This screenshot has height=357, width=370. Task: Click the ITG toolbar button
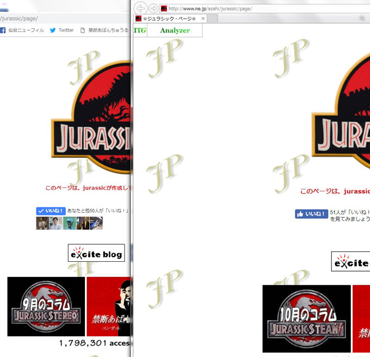(x=140, y=30)
